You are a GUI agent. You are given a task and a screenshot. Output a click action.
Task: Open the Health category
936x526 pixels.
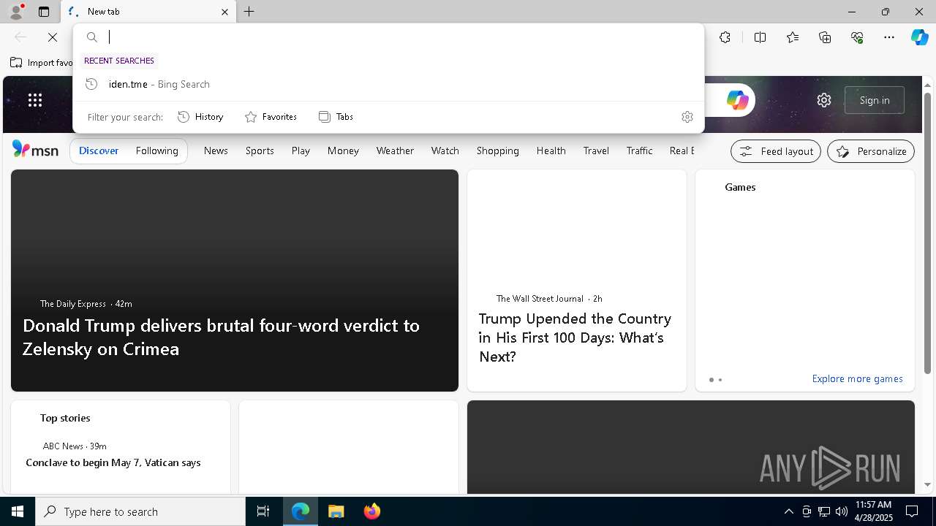coord(551,150)
